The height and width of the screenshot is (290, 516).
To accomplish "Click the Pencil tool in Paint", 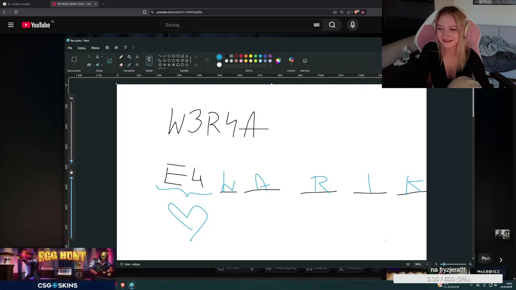I will 121,57.
